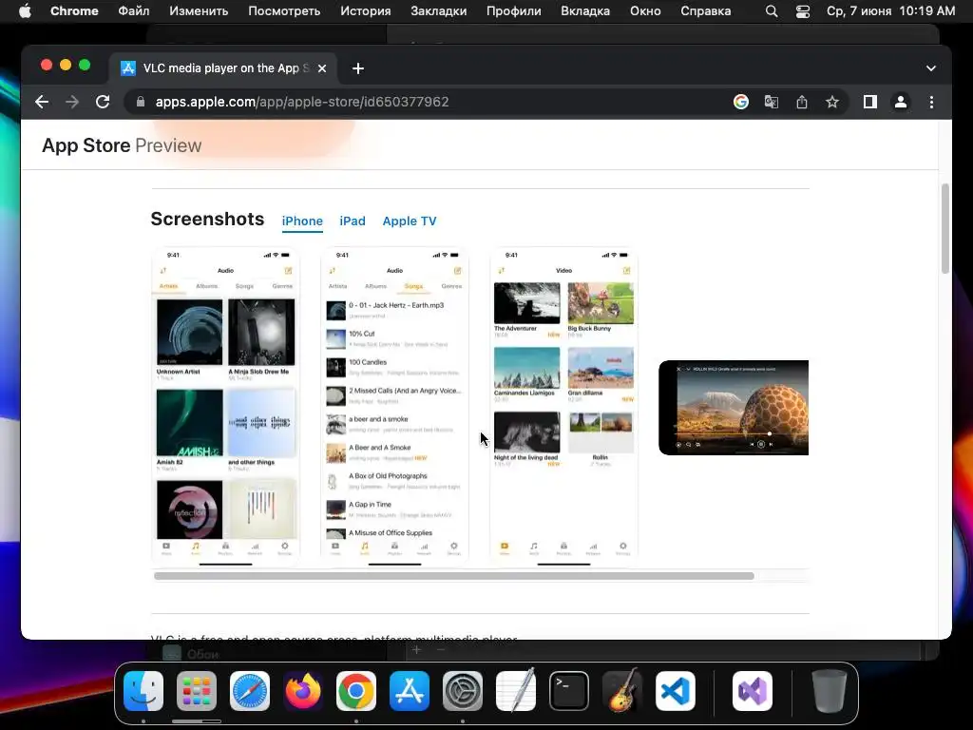Open the Закладки menu
The height and width of the screenshot is (730, 973).
(x=439, y=11)
